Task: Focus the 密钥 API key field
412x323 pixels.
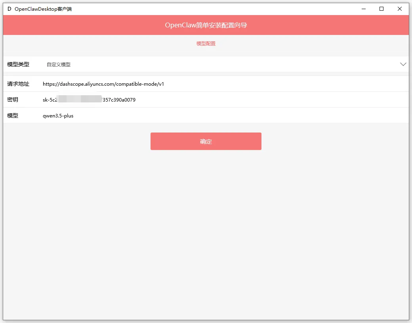Action: coord(225,100)
